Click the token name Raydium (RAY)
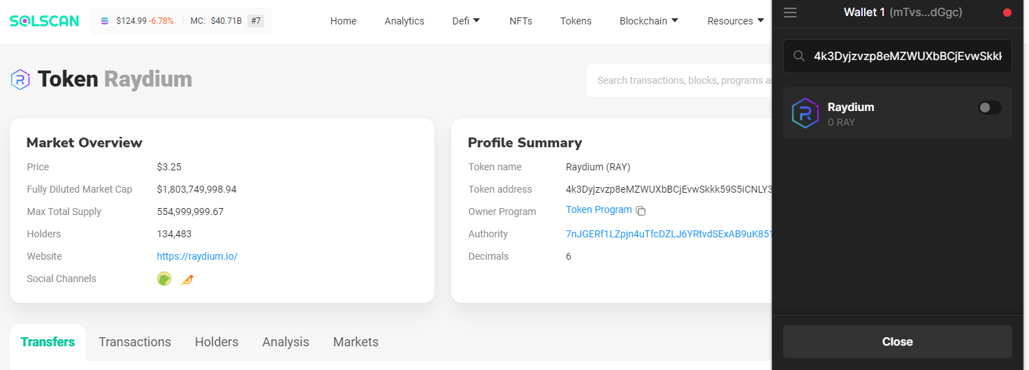The height and width of the screenshot is (370, 1029). pos(598,167)
